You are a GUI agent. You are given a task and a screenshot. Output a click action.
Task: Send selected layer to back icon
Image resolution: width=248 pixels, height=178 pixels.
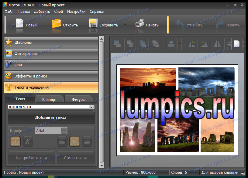click(x=130, y=44)
